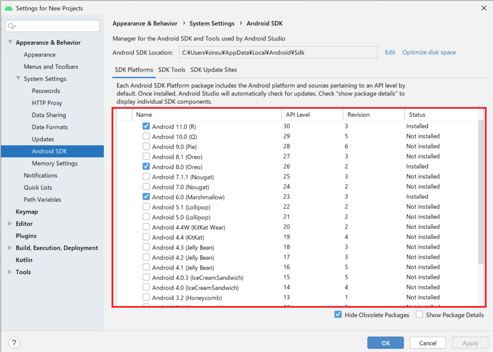The height and width of the screenshot is (352, 493).
Task: Tick Android 3.2 (Honeycomb) checkbox
Action: coord(146,297)
